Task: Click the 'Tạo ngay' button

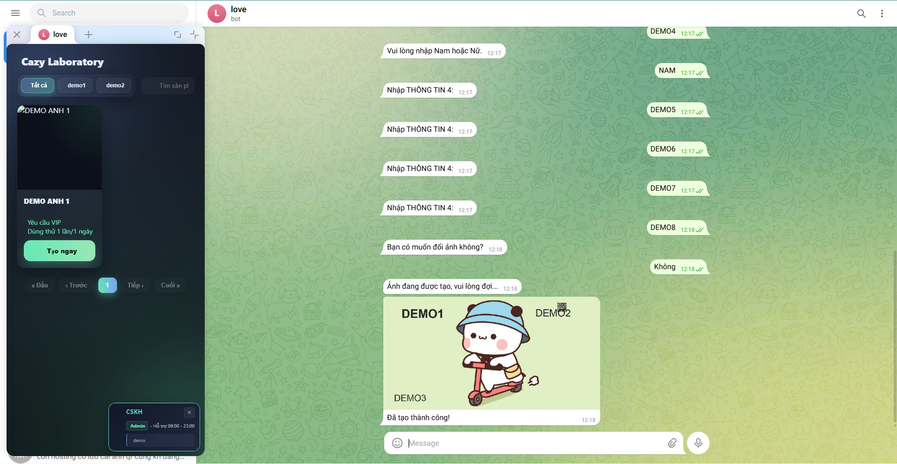Action: (x=59, y=251)
